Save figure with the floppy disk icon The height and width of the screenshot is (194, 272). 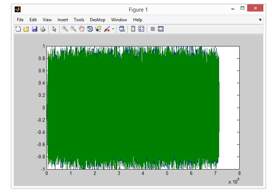[x=35, y=29]
